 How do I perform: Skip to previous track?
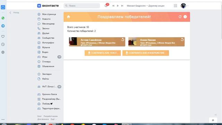pyautogui.click(x=113, y=6)
